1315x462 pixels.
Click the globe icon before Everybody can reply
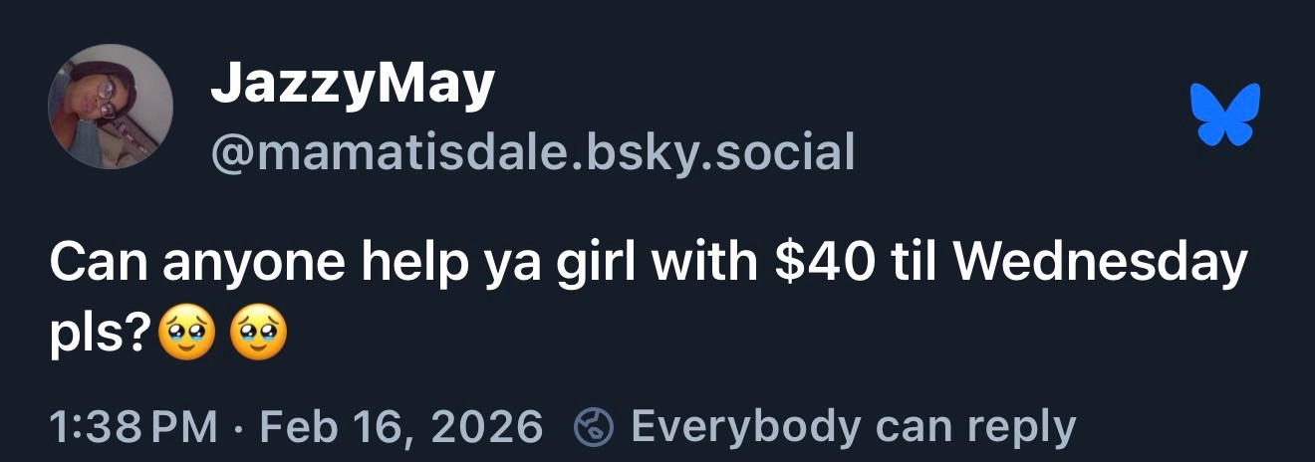[x=594, y=427]
